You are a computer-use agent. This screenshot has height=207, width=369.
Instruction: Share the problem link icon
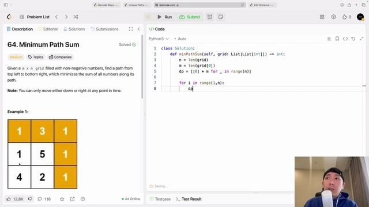[x=72, y=199]
